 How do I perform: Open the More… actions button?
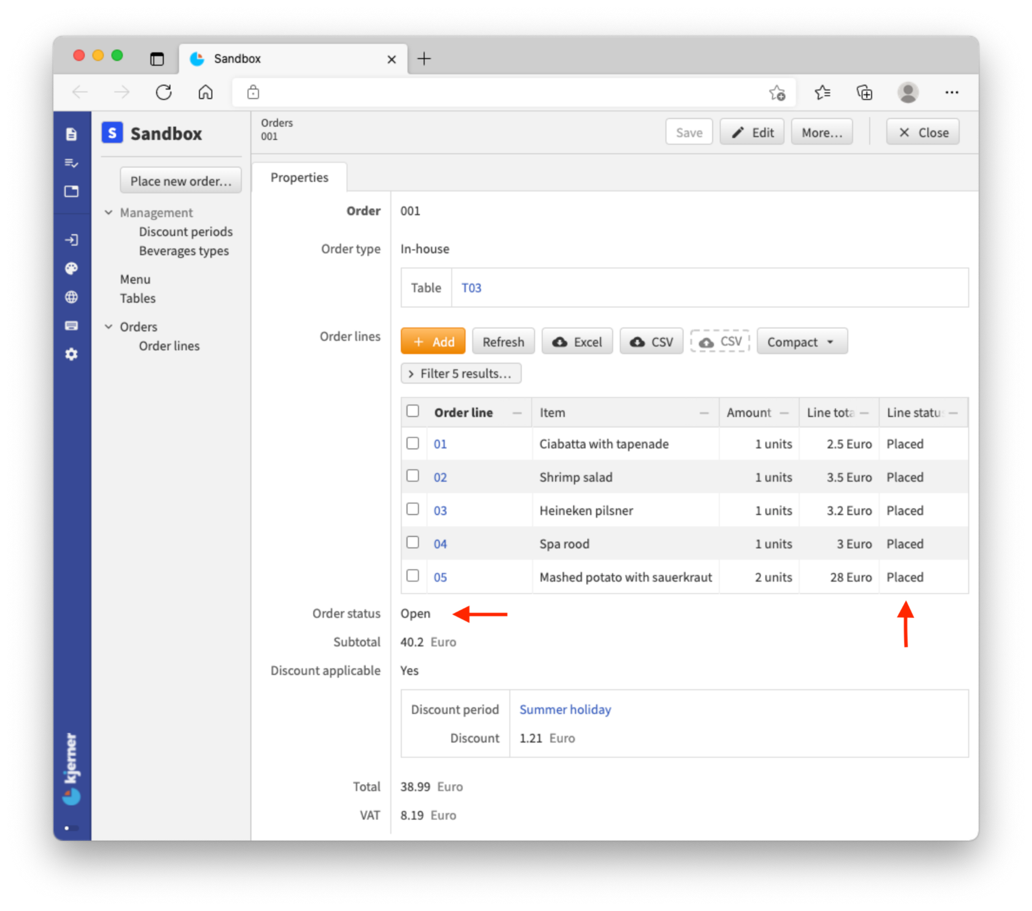pyautogui.click(x=822, y=132)
